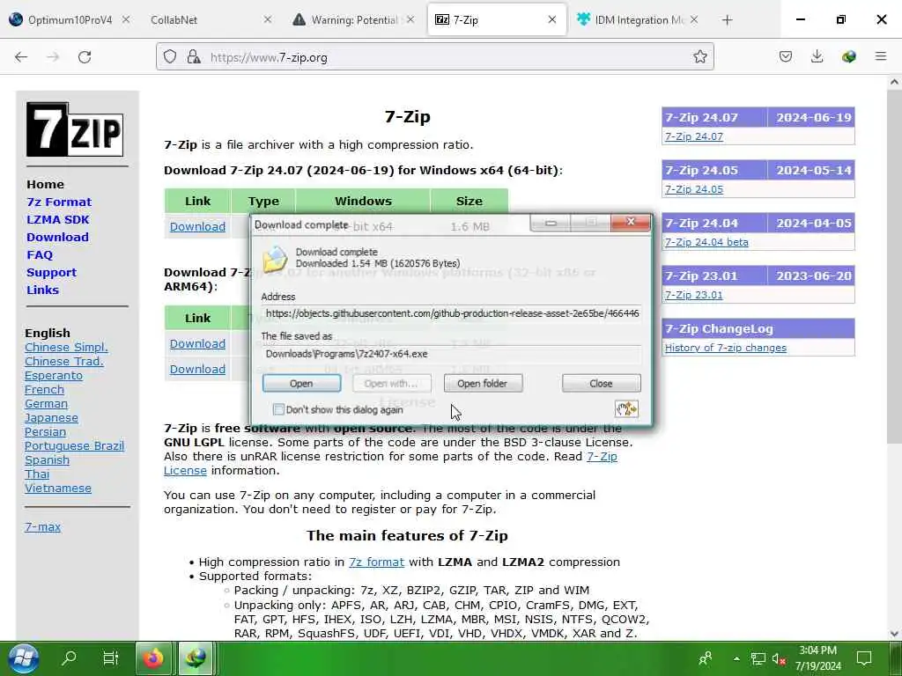
Task: Reload the 7-zip.org page
Action: 85,57
